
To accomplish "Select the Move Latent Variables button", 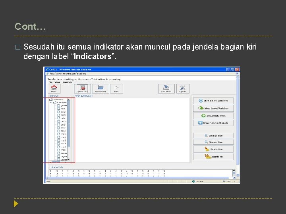I will click(213, 108).
